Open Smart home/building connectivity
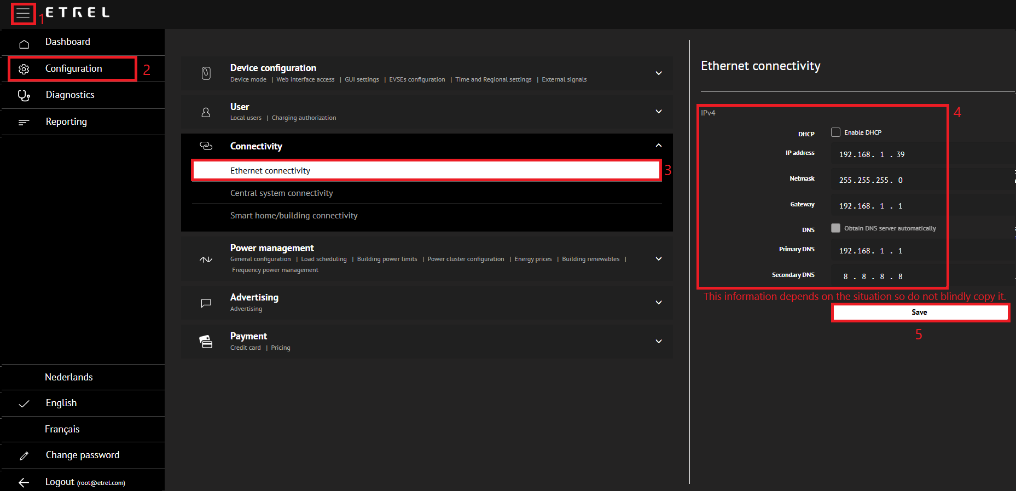Viewport: 1016px width, 491px height. (x=294, y=216)
